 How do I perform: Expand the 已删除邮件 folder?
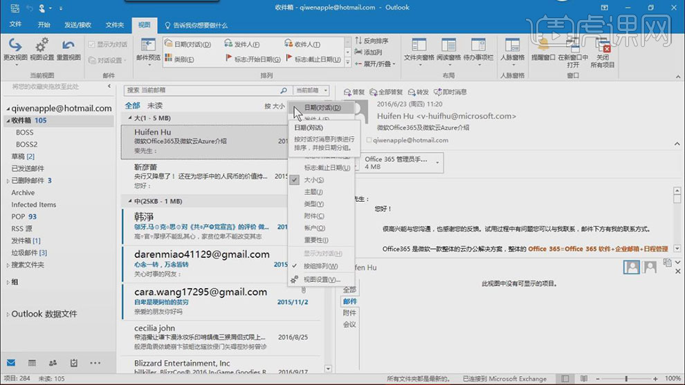pyautogui.click(x=8, y=180)
